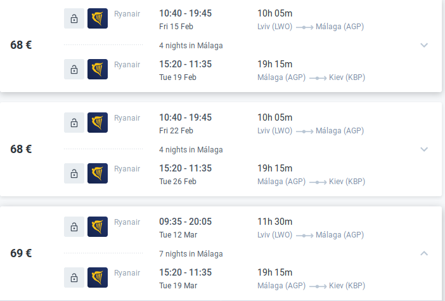Open the 10h 05m Fri 15 Feb flight duration

[274, 13]
